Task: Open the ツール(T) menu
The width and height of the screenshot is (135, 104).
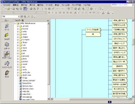Action: coord(49,5)
